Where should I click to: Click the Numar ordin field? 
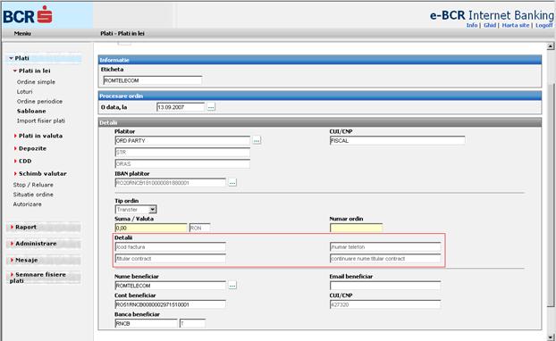(x=356, y=228)
